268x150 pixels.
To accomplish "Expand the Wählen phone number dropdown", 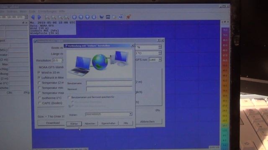I will click(x=130, y=114).
